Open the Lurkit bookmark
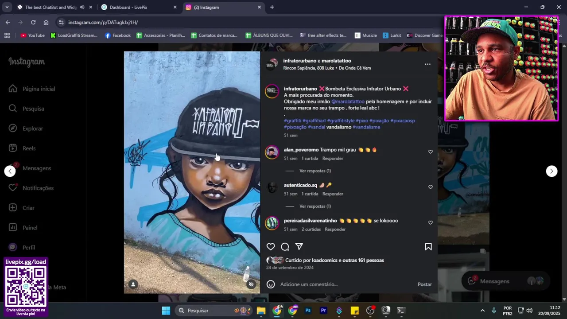Image resolution: width=567 pixels, height=319 pixels. 392,35
